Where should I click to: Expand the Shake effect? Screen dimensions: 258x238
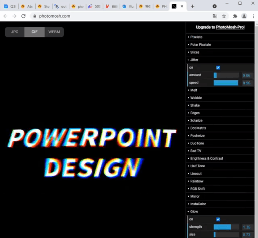(x=220, y=105)
